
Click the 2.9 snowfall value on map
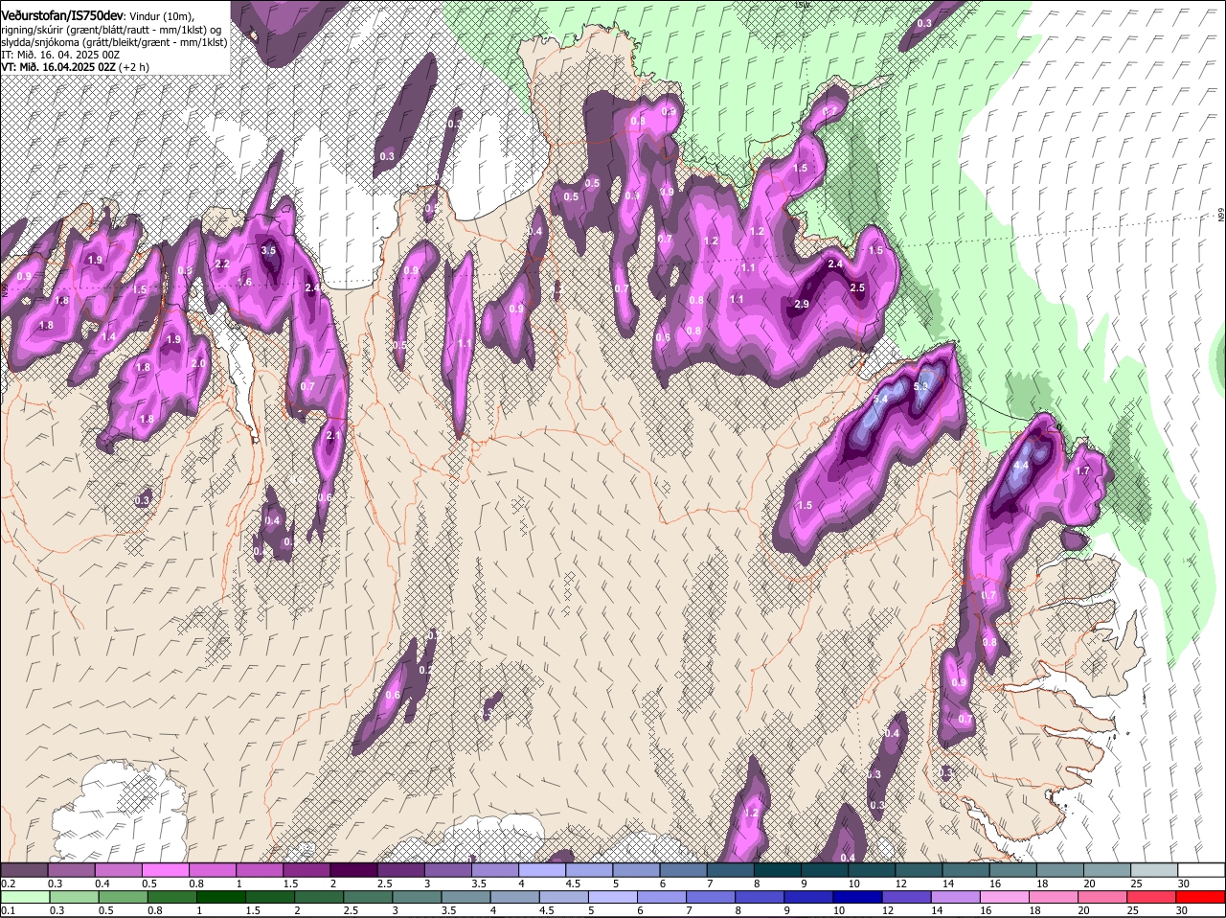pos(802,304)
